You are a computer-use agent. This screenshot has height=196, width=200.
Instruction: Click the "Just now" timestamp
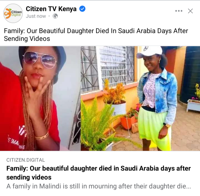coord(36,16)
